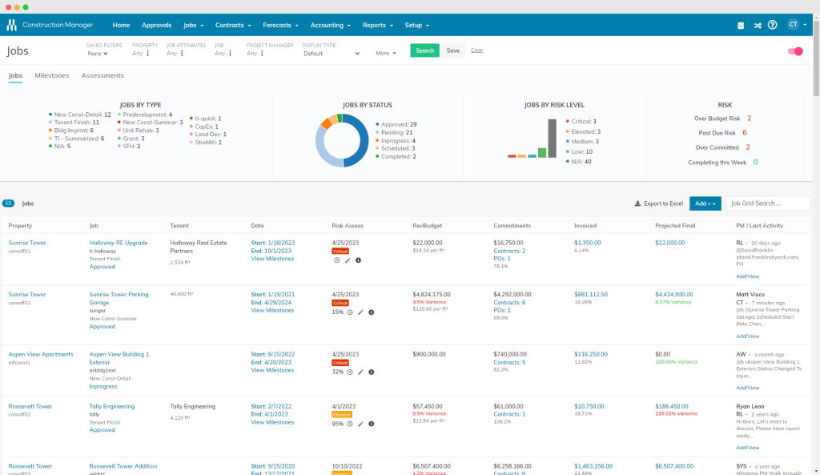Open Approvals in navigation bar

156,25
